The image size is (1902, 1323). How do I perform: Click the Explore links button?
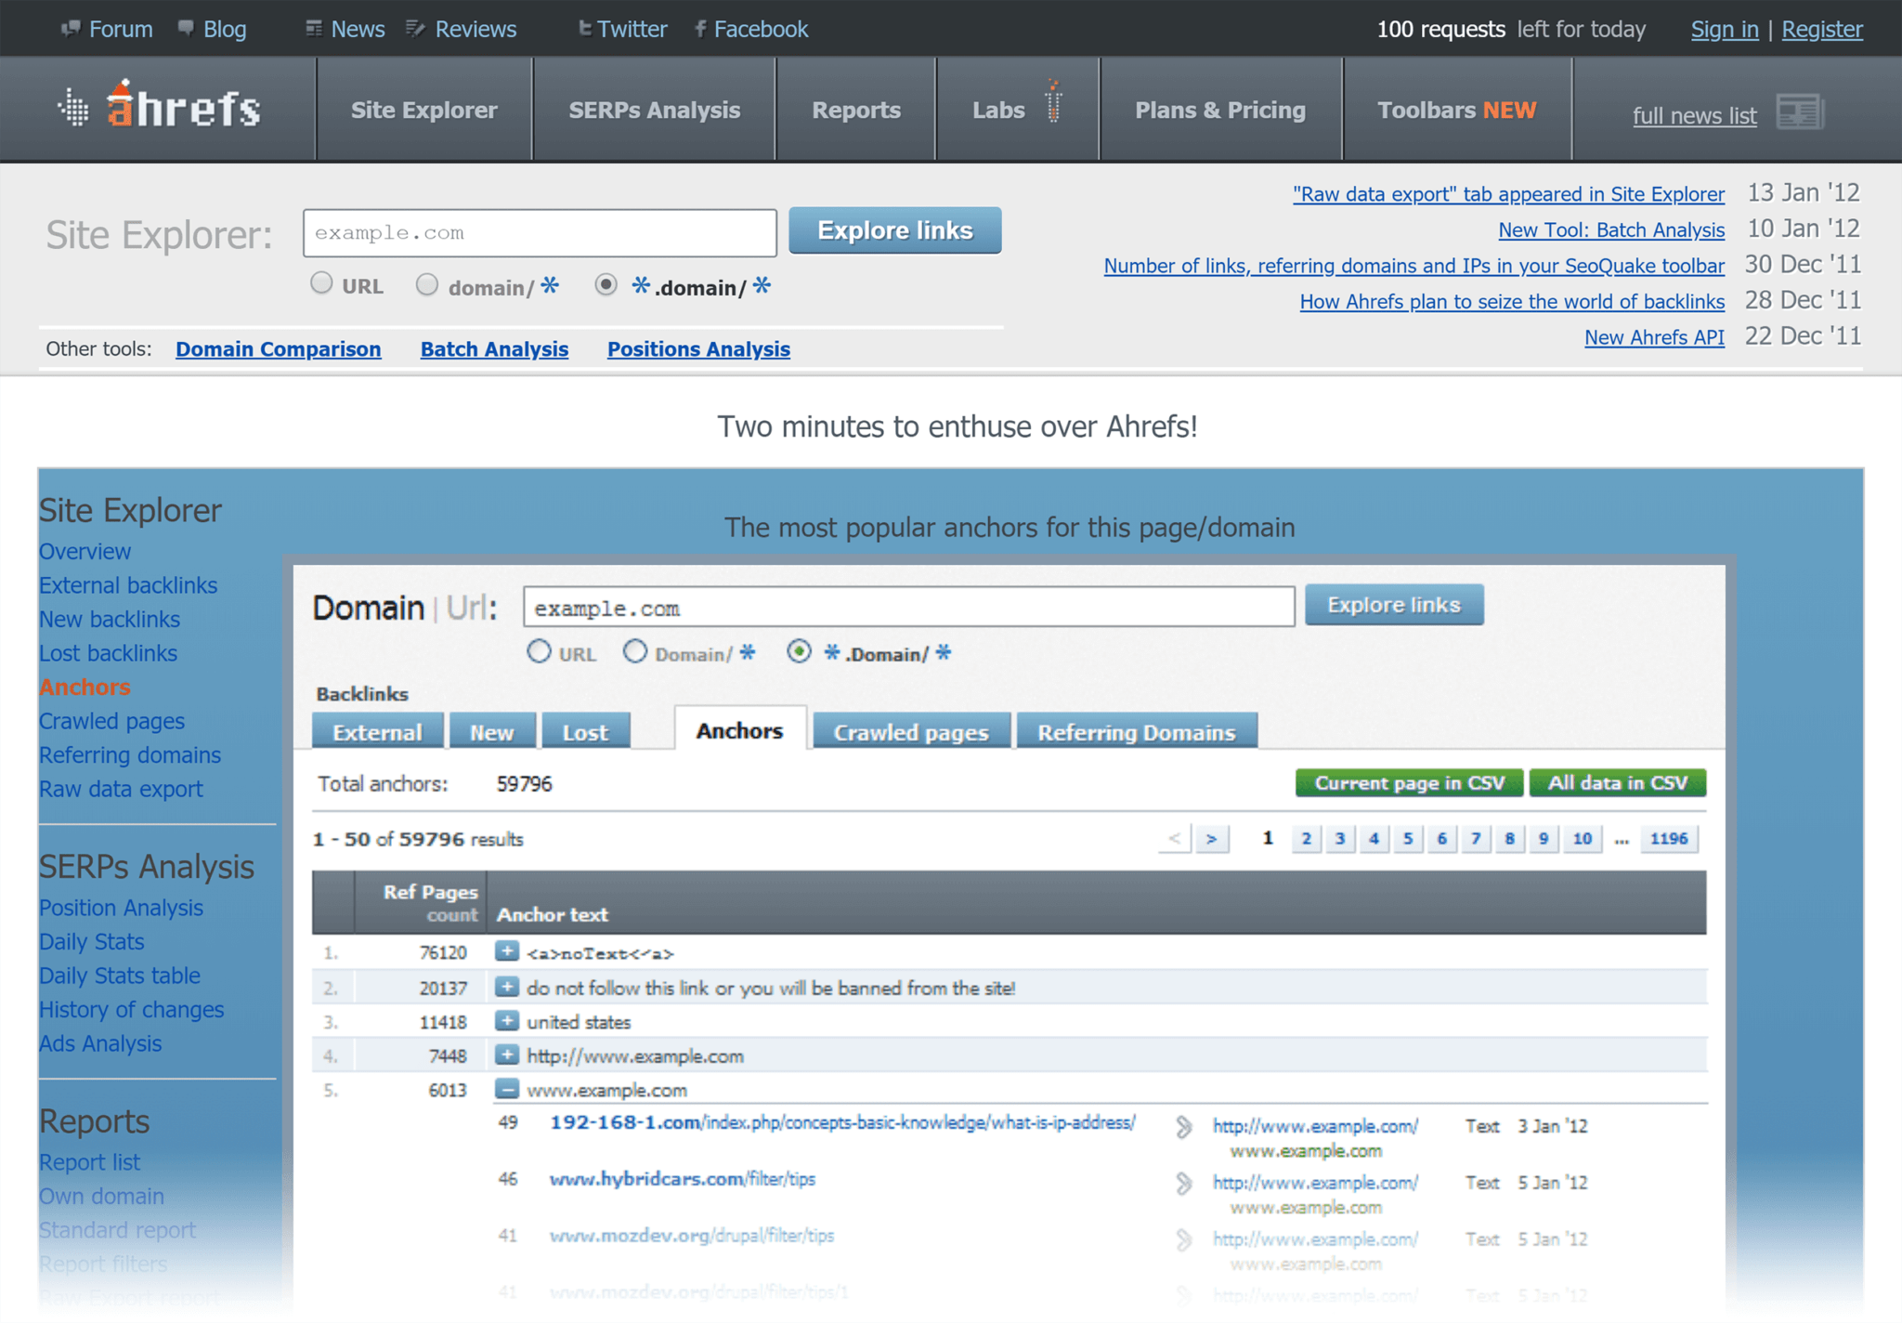coord(894,229)
